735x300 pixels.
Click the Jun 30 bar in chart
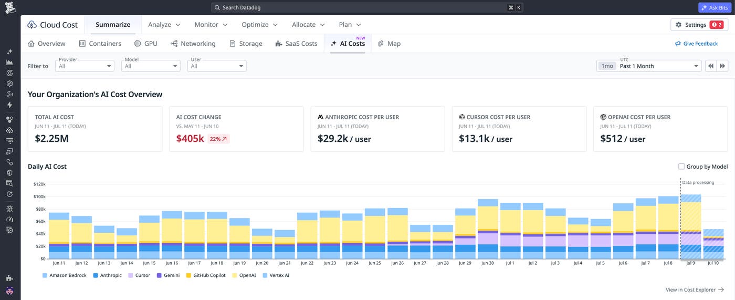[x=488, y=229]
